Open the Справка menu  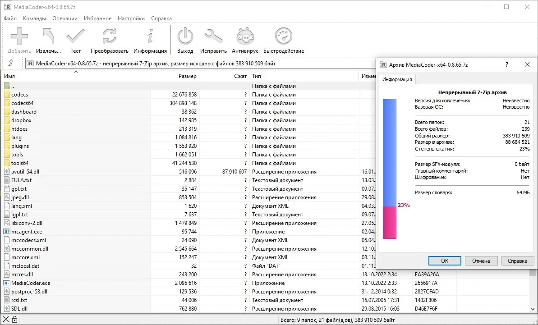161,18
